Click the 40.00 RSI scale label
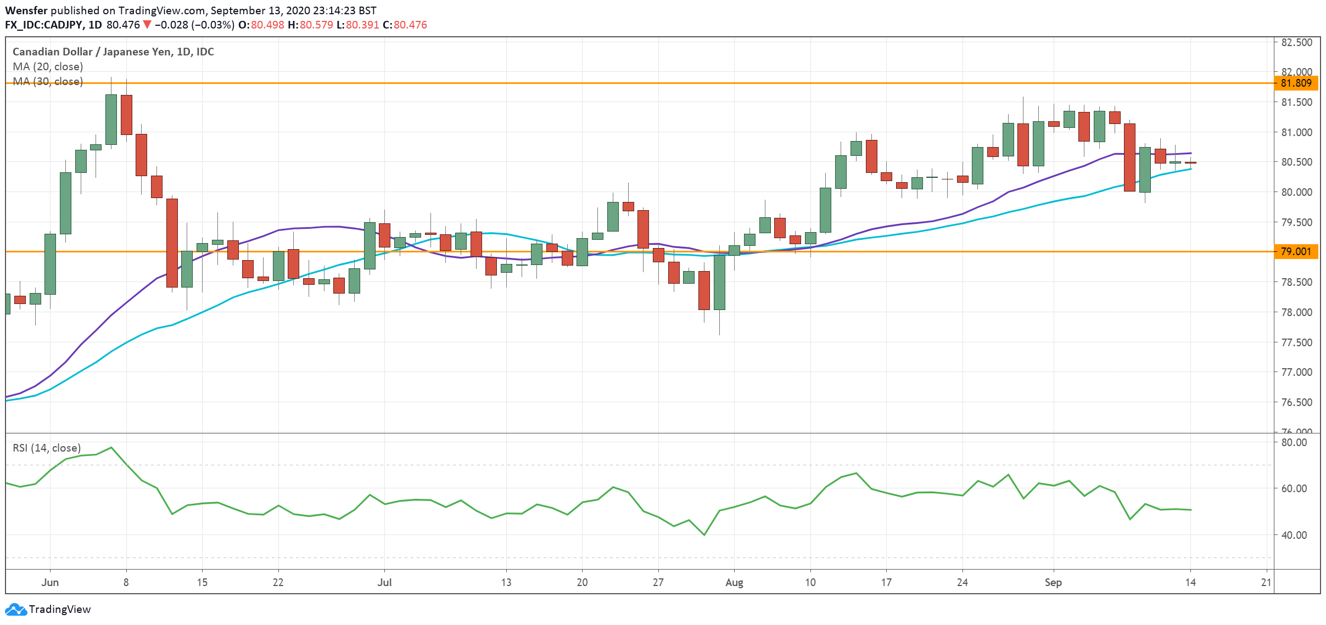This screenshot has height=625, width=1326. click(1294, 535)
